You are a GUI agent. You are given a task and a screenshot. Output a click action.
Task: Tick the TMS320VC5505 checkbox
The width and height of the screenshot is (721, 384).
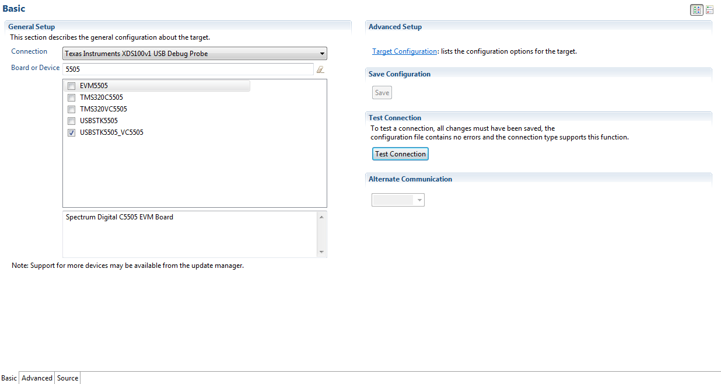[72, 109]
